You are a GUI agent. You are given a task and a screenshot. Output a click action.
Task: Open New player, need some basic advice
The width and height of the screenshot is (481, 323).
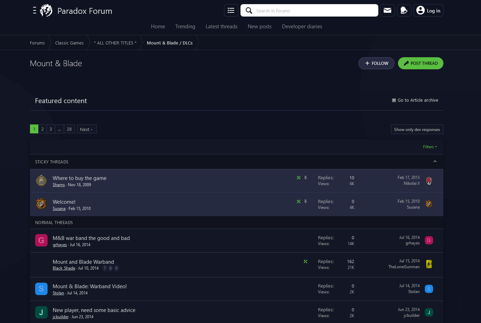pyautogui.click(x=94, y=310)
